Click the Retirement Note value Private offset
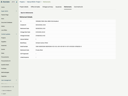Viewport: 128px width, 96px height. (x=39, y=50)
